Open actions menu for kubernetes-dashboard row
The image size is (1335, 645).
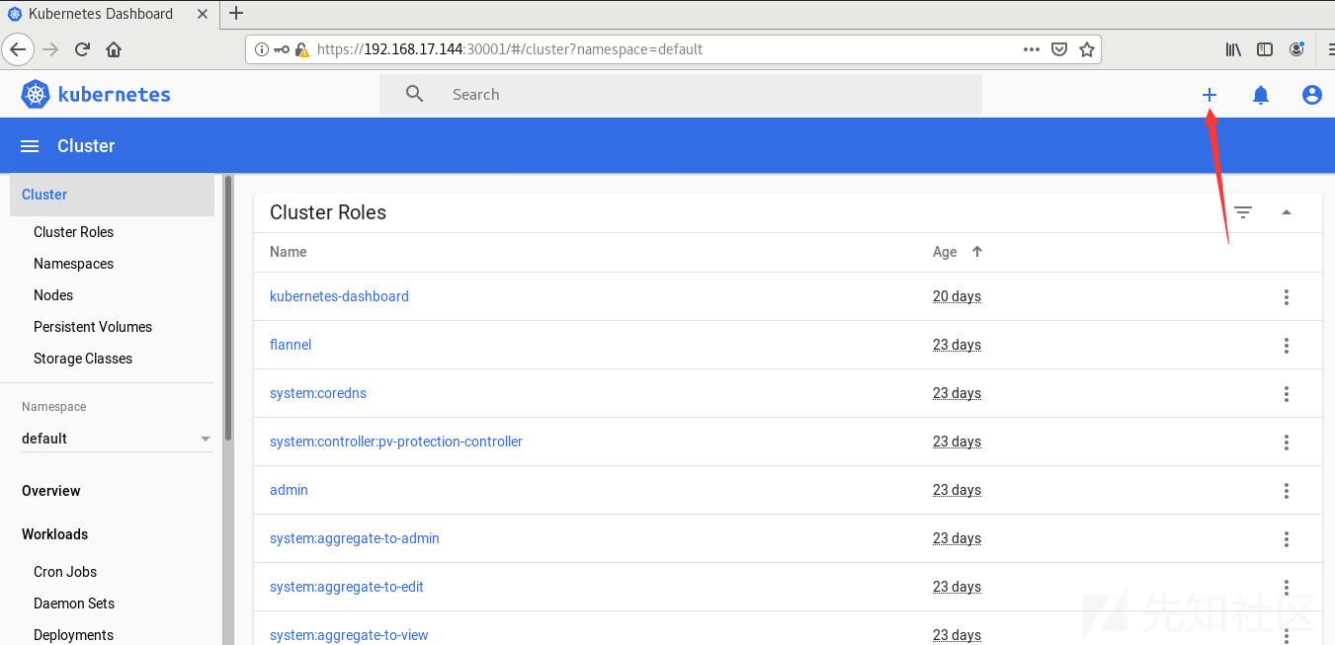pyautogui.click(x=1287, y=296)
